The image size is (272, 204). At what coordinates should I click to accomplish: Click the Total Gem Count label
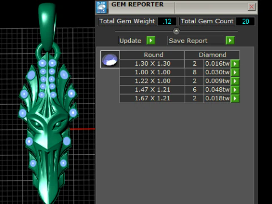coord(207,21)
